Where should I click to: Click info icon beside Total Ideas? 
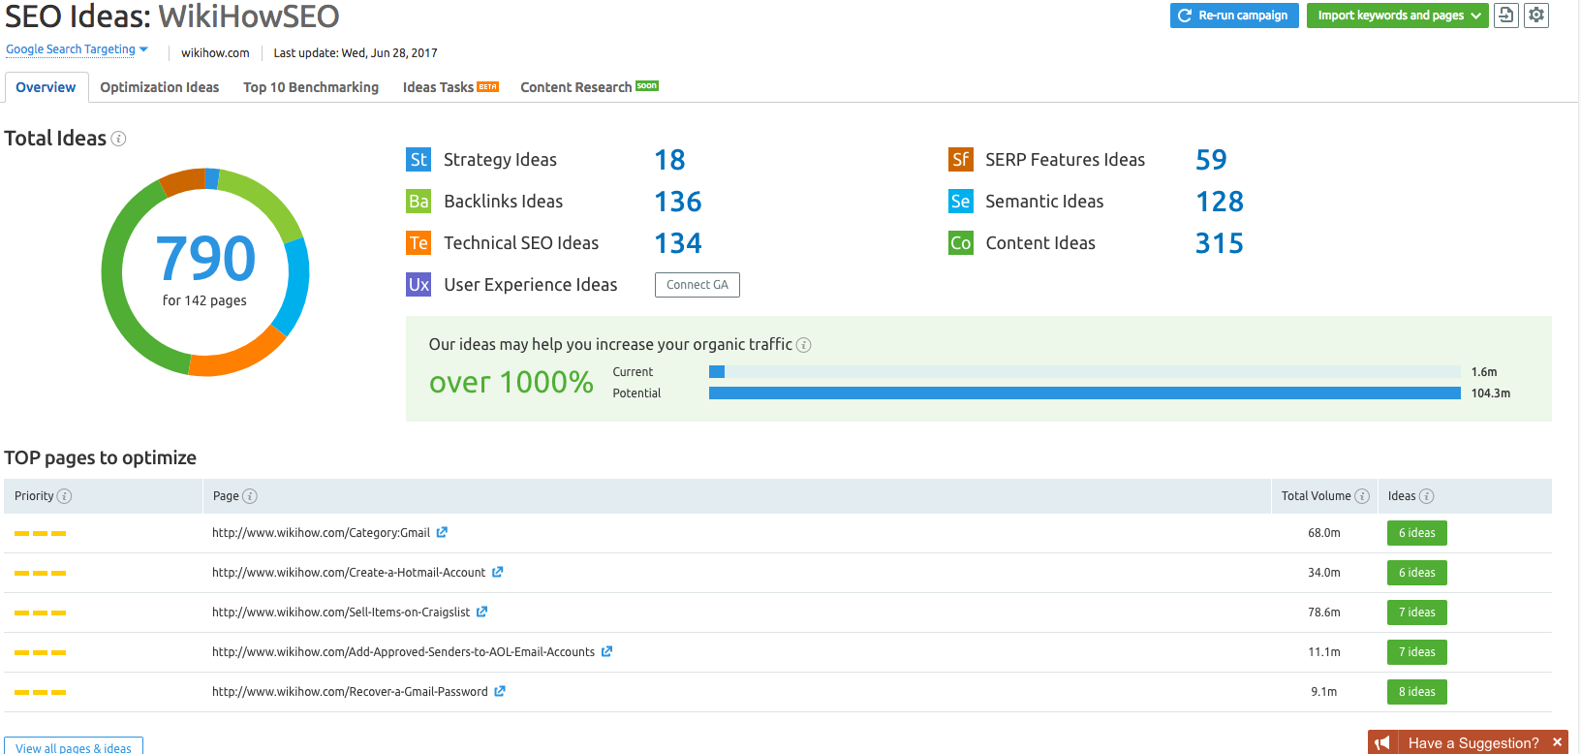(118, 139)
